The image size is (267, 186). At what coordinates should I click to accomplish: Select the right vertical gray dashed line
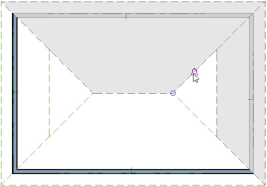(x=217, y=93)
